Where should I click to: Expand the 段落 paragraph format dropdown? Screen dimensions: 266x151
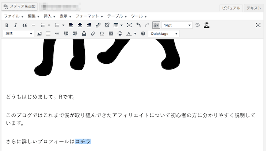19,33
